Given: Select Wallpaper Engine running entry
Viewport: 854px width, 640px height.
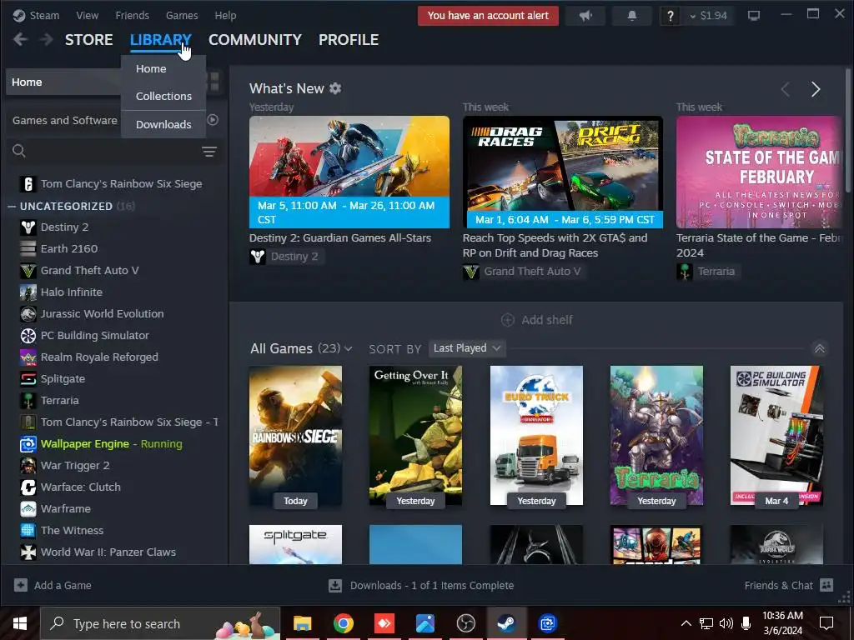Looking at the screenshot, I should point(111,444).
